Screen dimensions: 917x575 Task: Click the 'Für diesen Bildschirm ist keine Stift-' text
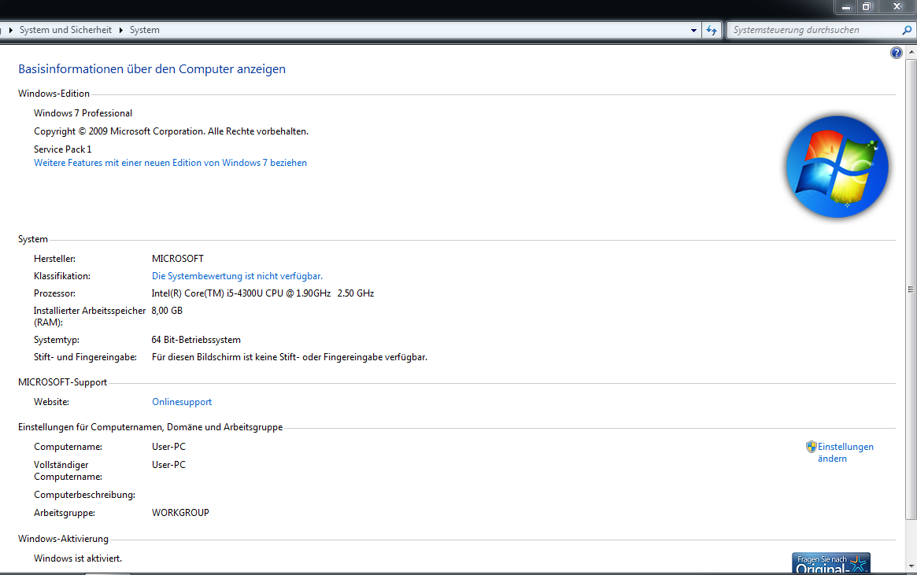(290, 357)
